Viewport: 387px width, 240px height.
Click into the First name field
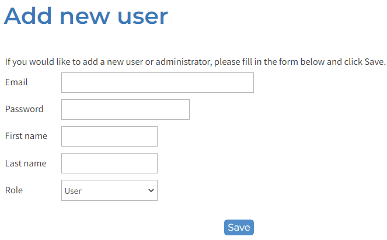click(109, 137)
